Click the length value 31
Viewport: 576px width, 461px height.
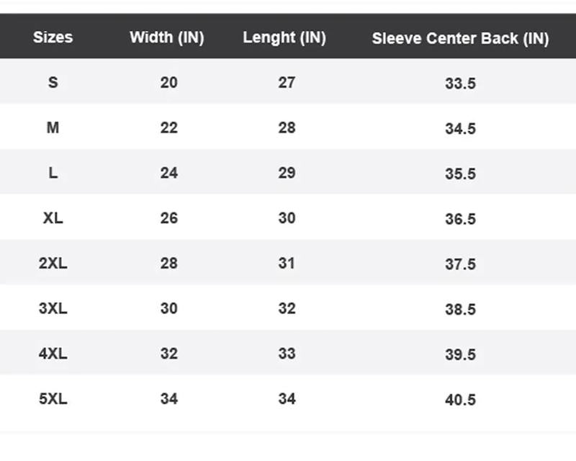click(287, 264)
